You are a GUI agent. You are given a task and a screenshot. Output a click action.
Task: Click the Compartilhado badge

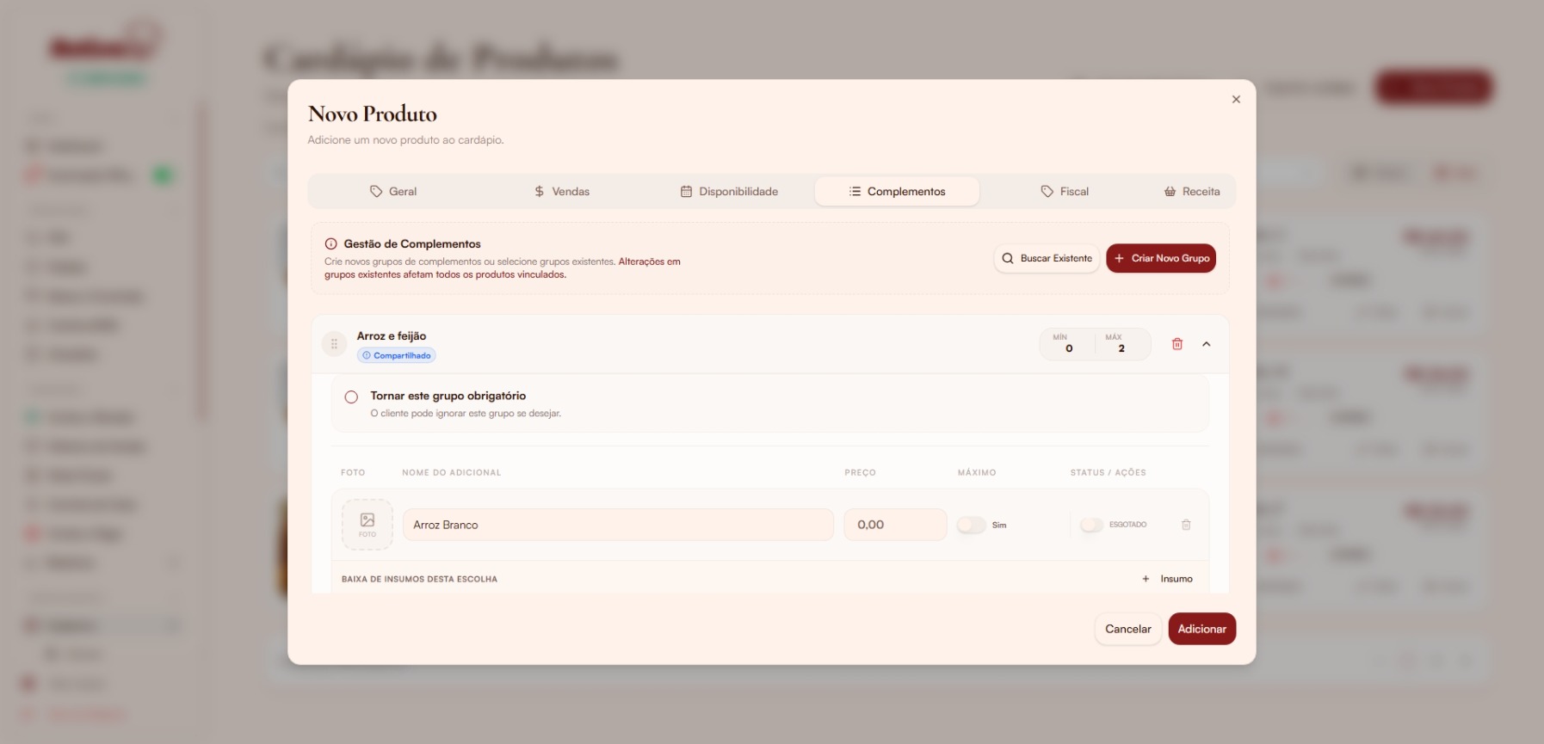[x=397, y=355]
